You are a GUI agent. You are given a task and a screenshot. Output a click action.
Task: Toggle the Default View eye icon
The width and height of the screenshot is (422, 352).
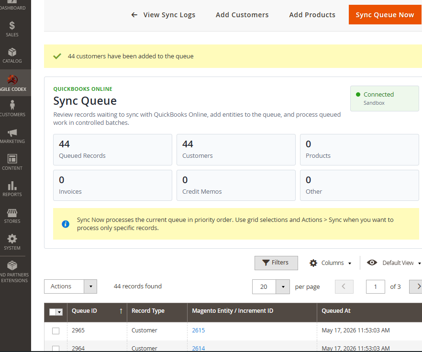(x=372, y=263)
